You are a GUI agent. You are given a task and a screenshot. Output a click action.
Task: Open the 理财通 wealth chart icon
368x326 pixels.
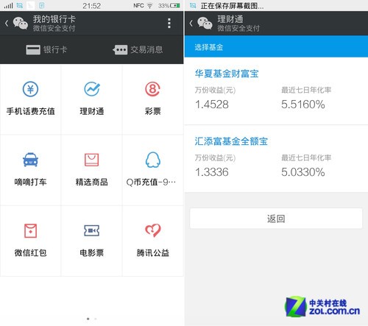point(92,89)
